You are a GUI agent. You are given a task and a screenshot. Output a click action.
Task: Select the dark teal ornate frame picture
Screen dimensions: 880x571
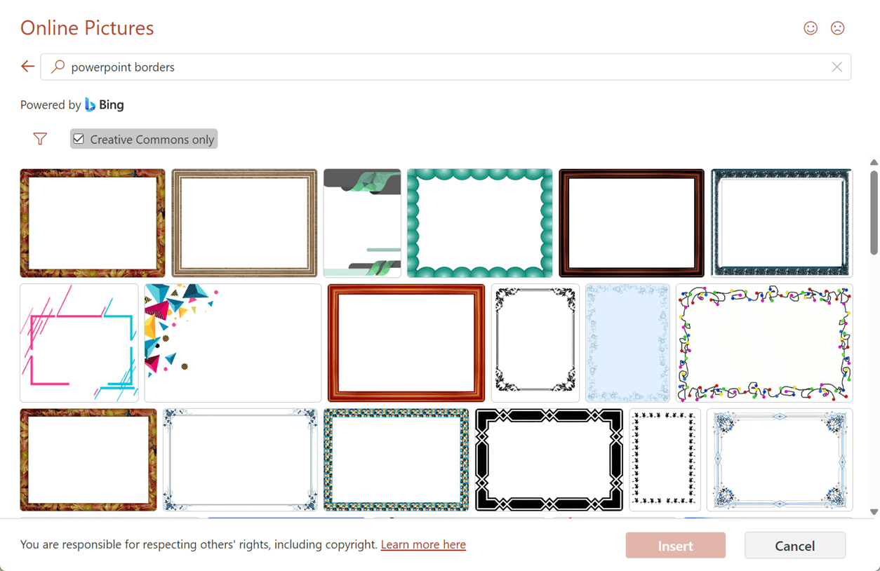pos(782,223)
